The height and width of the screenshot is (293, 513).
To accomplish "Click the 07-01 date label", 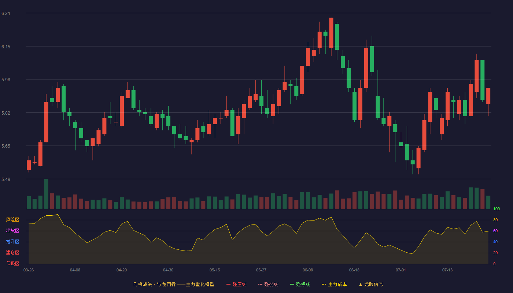I will pos(401,270).
